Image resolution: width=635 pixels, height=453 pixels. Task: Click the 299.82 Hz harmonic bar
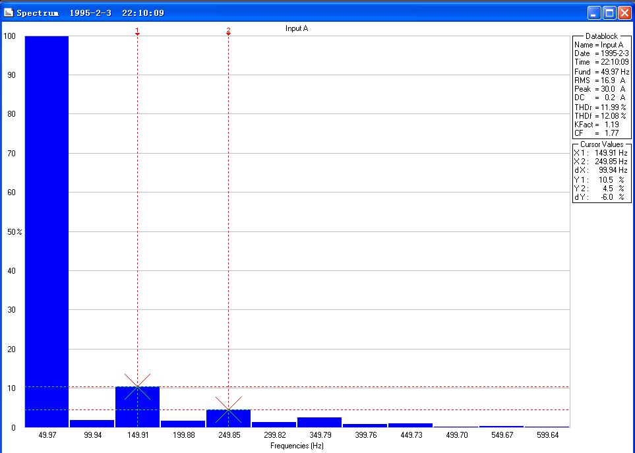(x=274, y=425)
